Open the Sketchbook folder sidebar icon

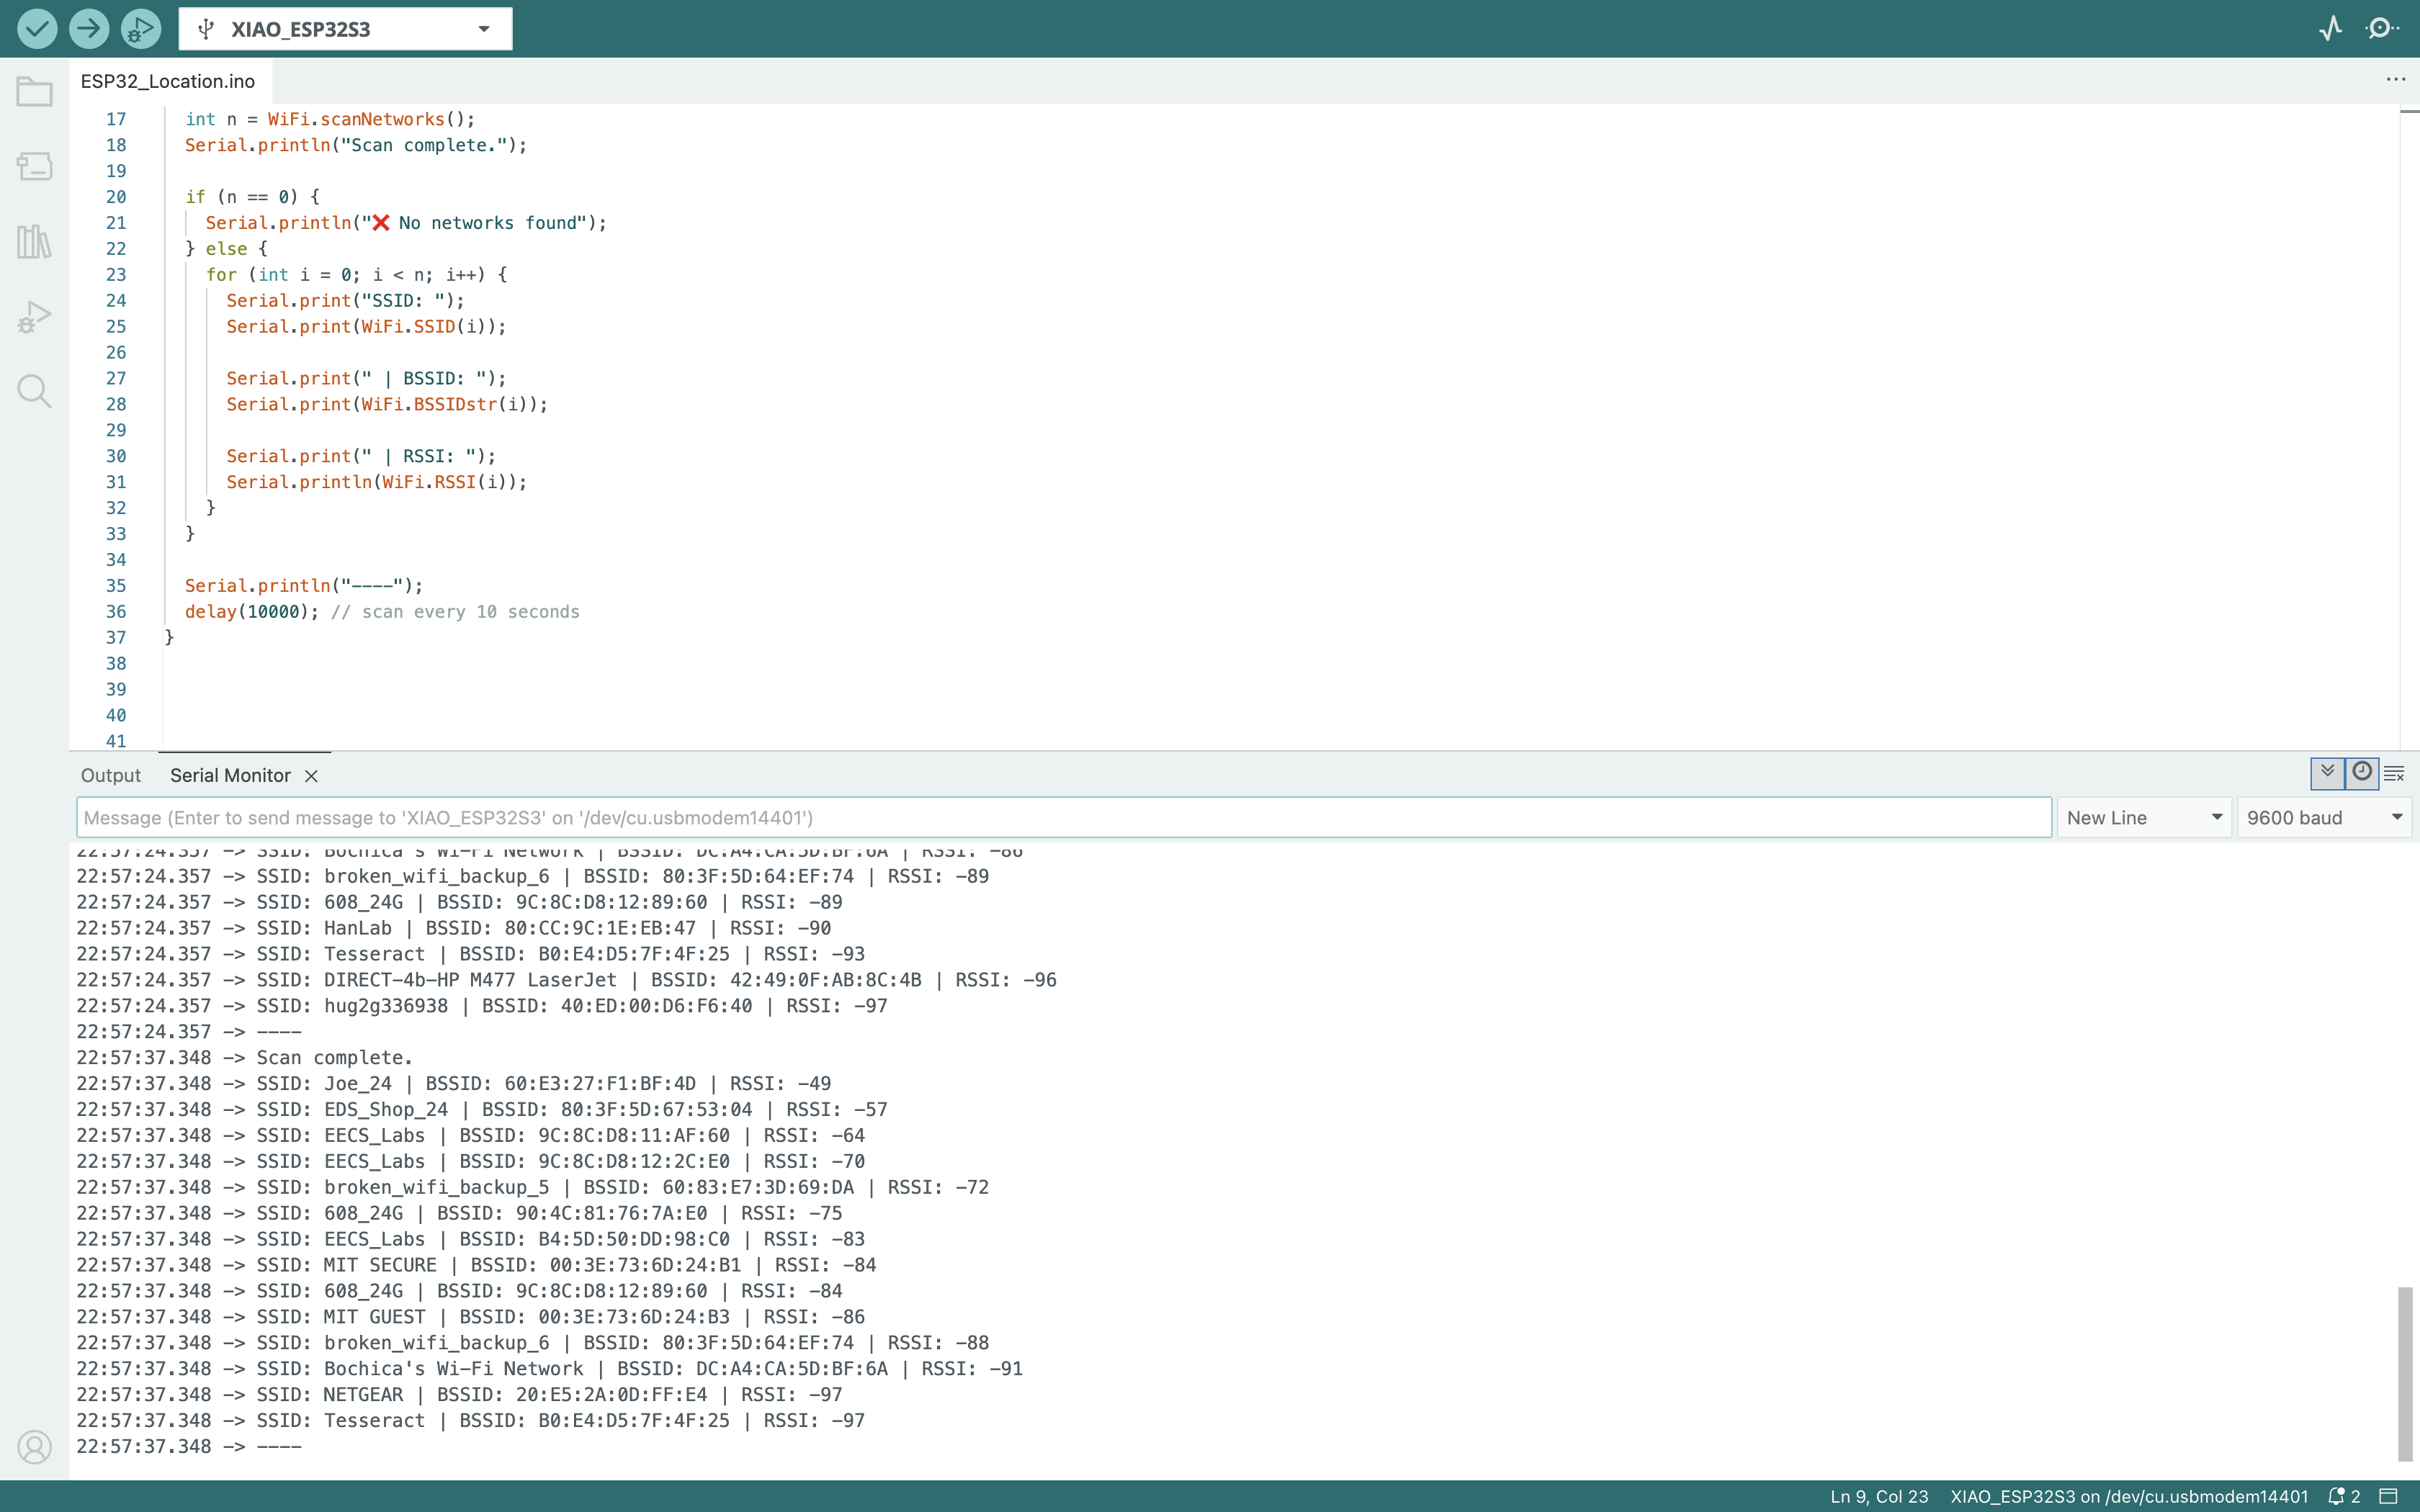coord(34,92)
